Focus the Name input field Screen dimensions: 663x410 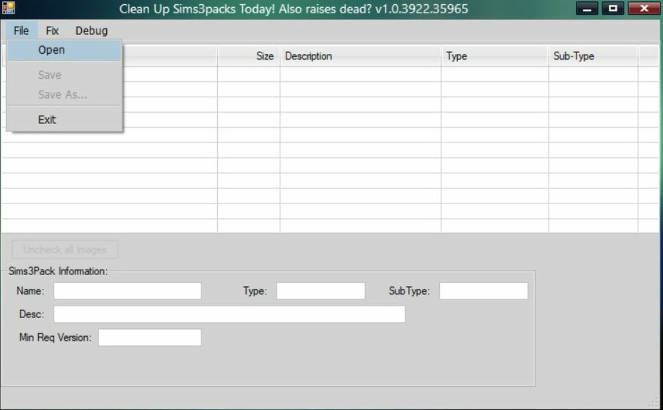pos(127,291)
